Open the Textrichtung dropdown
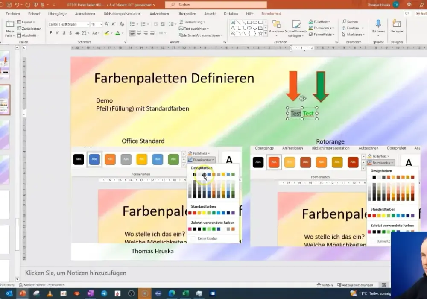Viewport: 427px width, 299px height. point(192,22)
